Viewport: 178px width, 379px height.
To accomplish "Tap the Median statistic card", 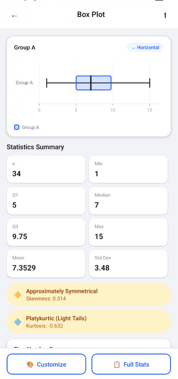I will (x=128, y=200).
